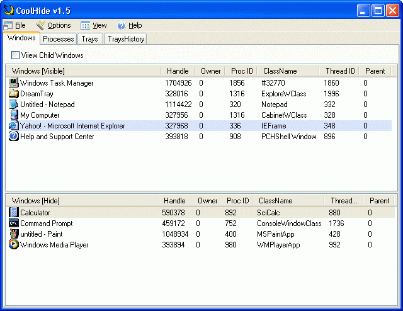Screen dimensions: 403x311
Task: Click the Windows Task Manager row icon
Action: [14, 82]
